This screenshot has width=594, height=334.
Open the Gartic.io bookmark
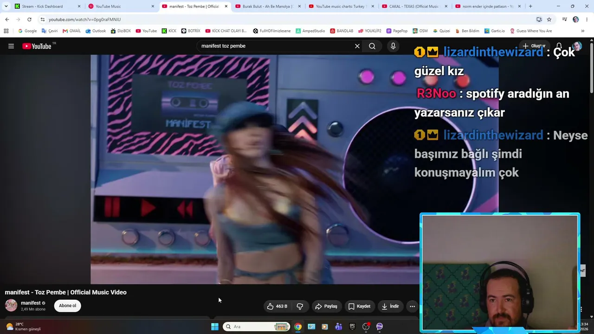[x=495, y=31]
